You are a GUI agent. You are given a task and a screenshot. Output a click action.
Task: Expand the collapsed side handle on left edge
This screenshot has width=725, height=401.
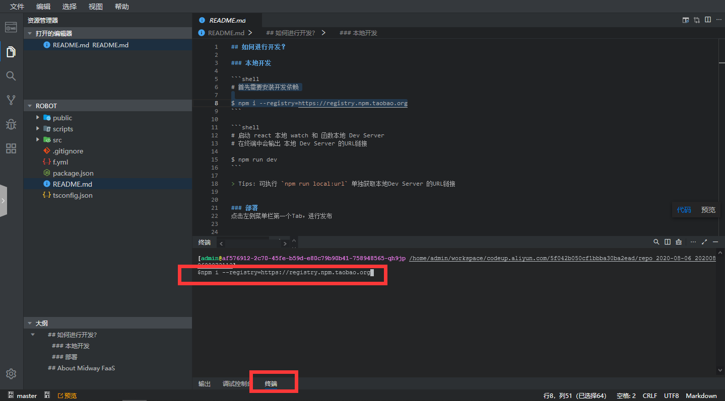(x=3, y=200)
